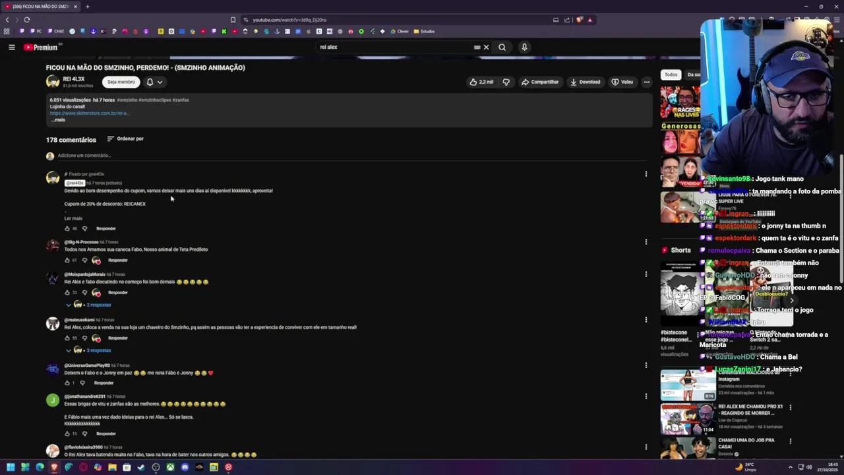Send a Valeu super thanks

click(622, 82)
